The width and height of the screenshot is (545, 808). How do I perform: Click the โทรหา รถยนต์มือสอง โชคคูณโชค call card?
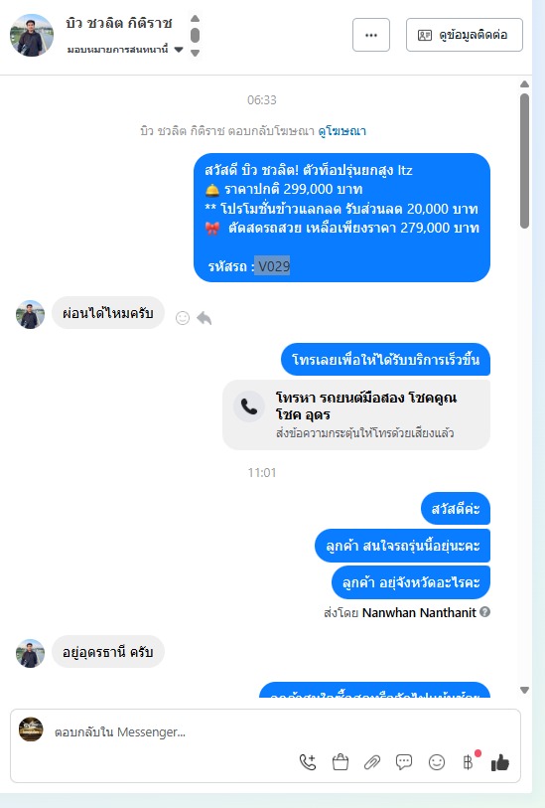click(356, 414)
